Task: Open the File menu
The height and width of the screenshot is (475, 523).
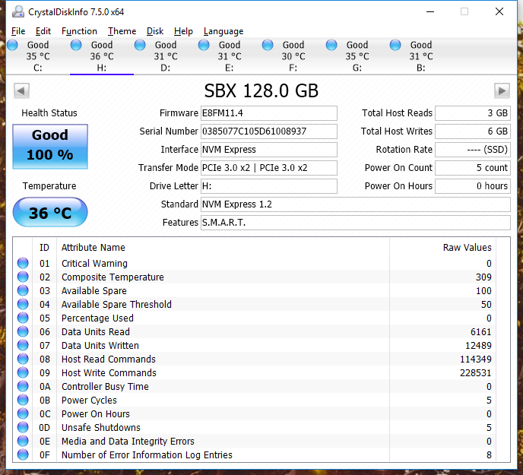Action: (18, 31)
